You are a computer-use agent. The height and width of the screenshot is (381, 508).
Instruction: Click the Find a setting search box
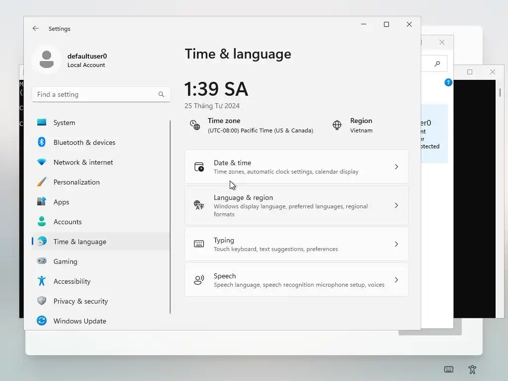pyautogui.click(x=101, y=94)
